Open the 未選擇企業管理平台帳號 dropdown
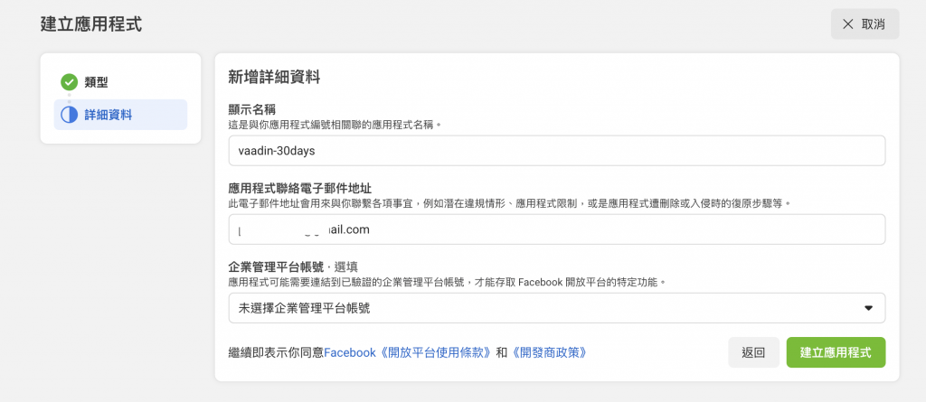 click(x=557, y=308)
